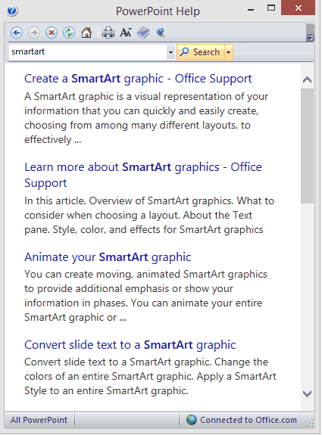Click the scrollbar down arrow
The width and height of the screenshot is (322, 435).
(307, 393)
